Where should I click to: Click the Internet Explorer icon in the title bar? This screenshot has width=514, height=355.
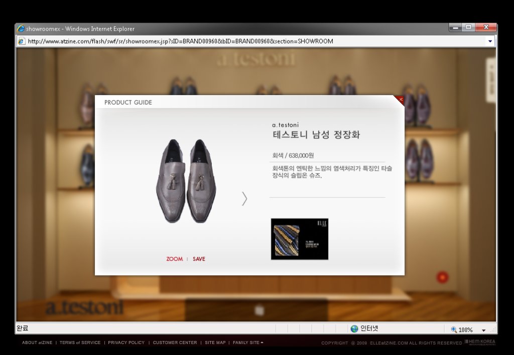click(21, 29)
